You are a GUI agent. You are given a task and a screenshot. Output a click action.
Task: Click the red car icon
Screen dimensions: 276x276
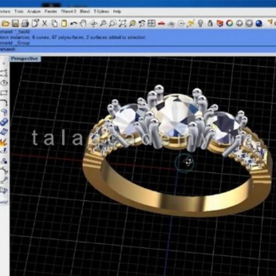click(161, 24)
